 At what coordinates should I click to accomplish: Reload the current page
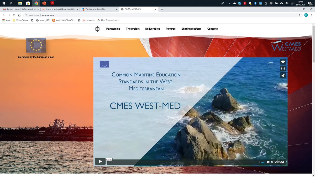pyautogui.click(x=14, y=15)
